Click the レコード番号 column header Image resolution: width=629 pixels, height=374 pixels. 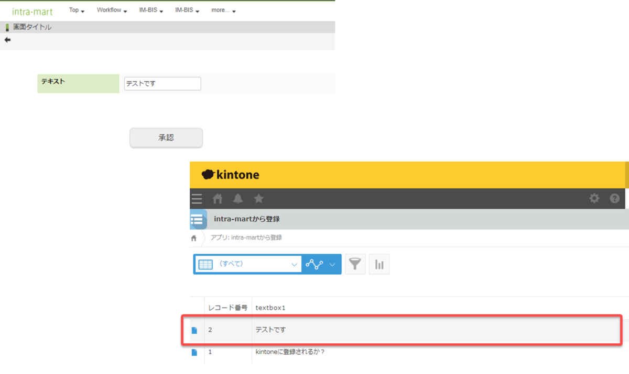pyautogui.click(x=228, y=308)
